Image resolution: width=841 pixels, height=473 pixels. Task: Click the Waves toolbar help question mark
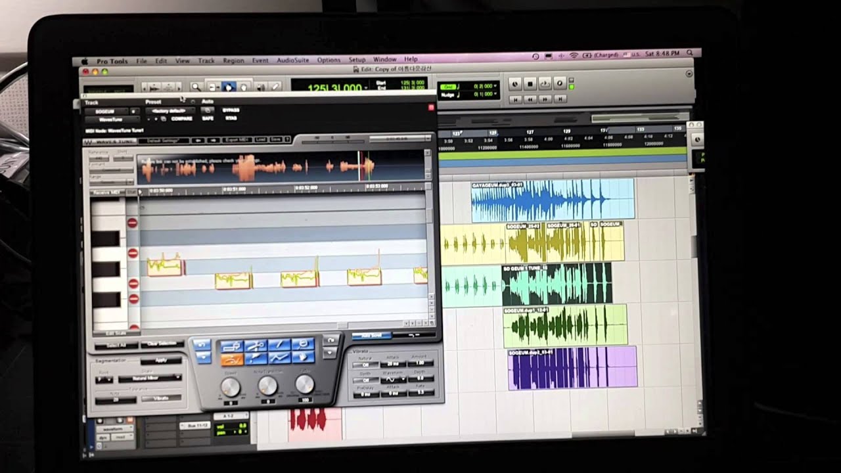(x=287, y=139)
